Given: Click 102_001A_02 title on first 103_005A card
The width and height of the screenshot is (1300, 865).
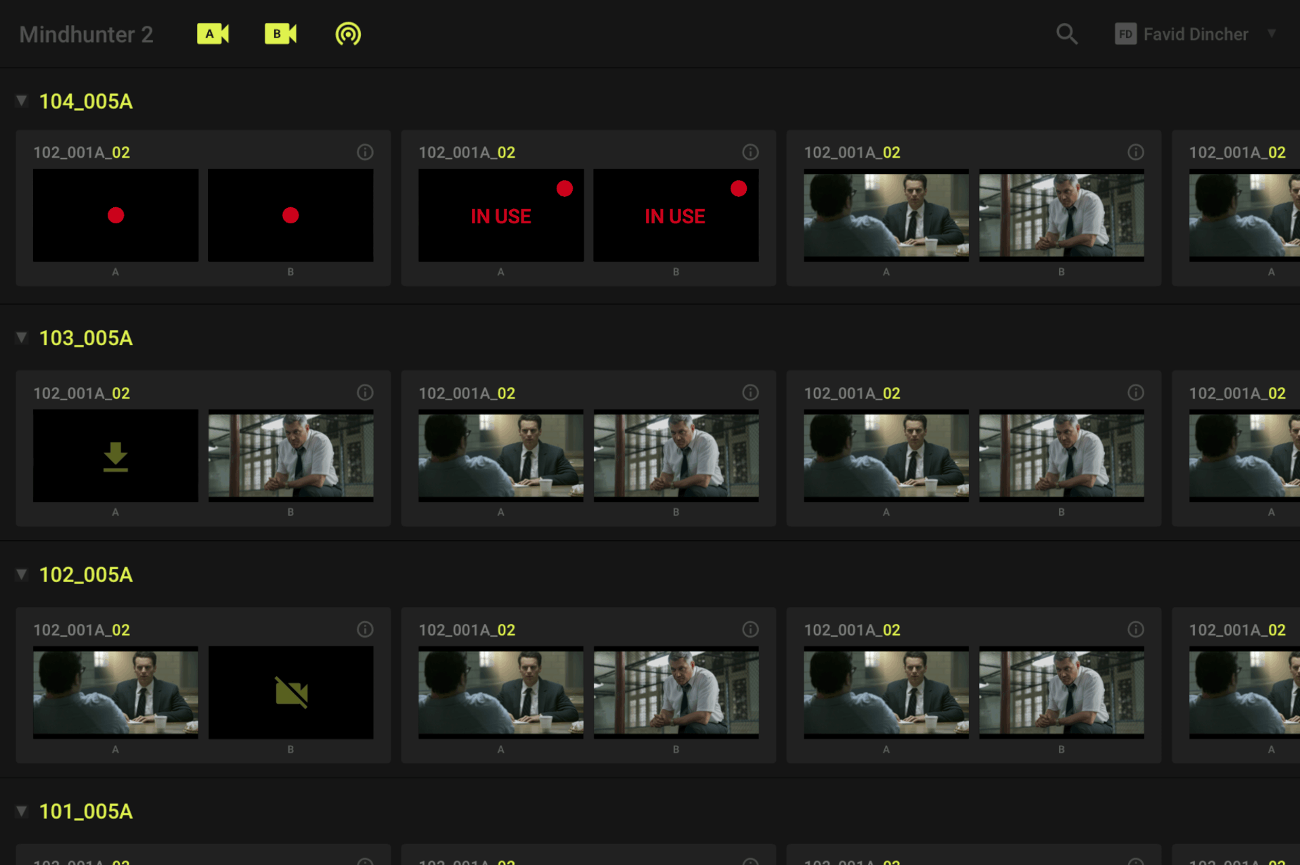Looking at the screenshot, I should (82, 393).
